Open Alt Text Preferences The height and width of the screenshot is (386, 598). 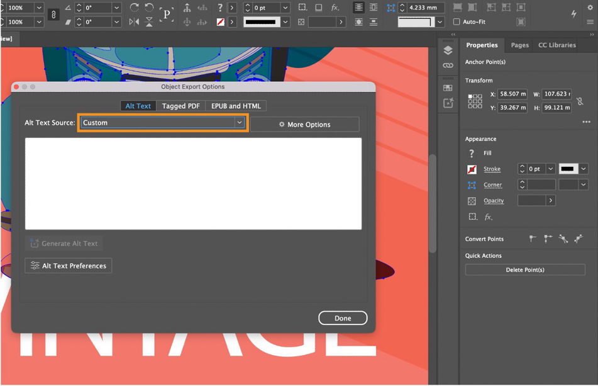(69, 266)
